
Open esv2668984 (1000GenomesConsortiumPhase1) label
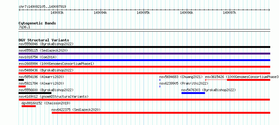[x=56, y=64]
